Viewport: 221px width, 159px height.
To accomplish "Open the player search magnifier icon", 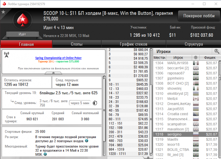I will coord(217,51).
